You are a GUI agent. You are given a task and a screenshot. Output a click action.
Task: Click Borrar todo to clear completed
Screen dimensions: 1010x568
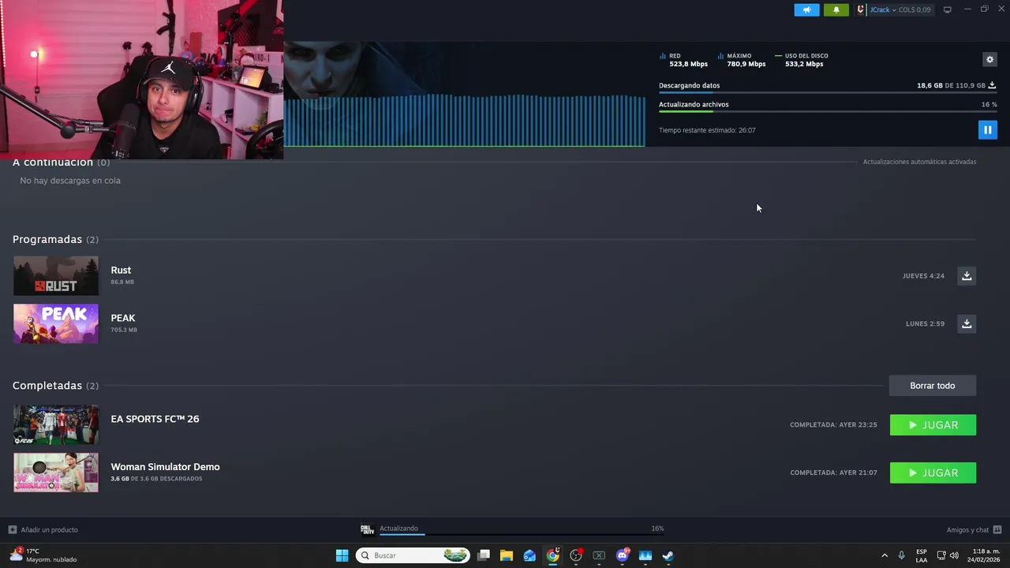(x=932, y=386)
